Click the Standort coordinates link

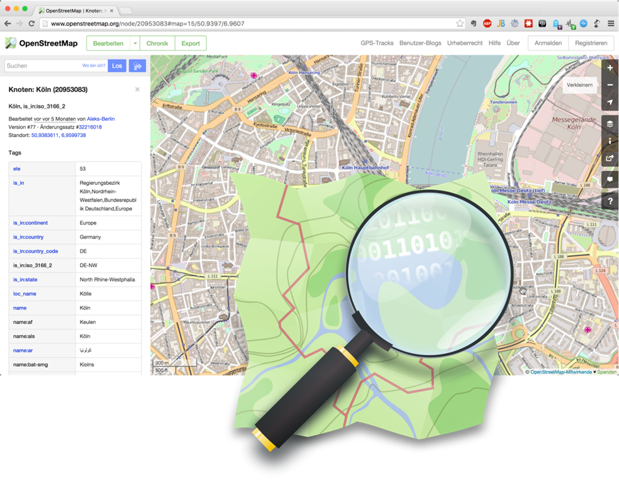[59, 135]
